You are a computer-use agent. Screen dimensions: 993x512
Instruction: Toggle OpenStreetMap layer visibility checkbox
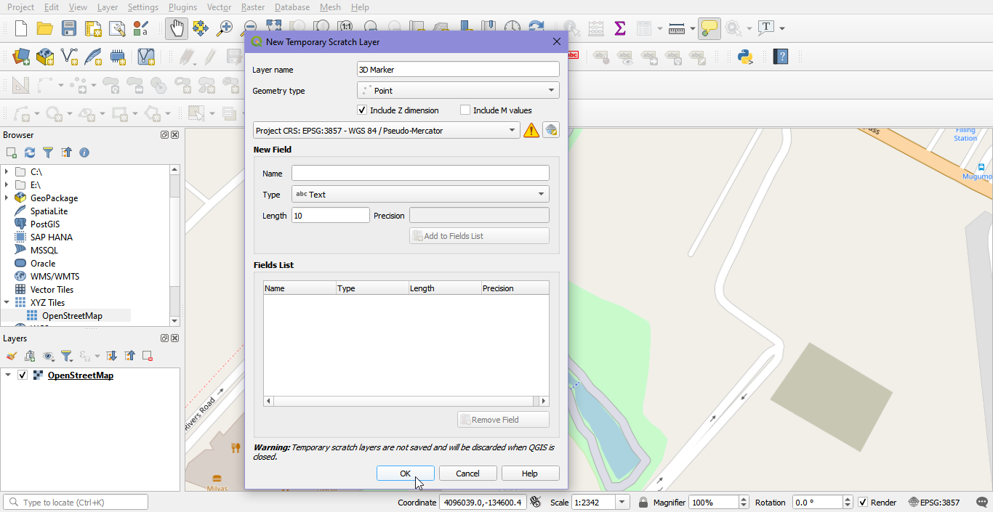pyautogui.click(x=23, y=375)
